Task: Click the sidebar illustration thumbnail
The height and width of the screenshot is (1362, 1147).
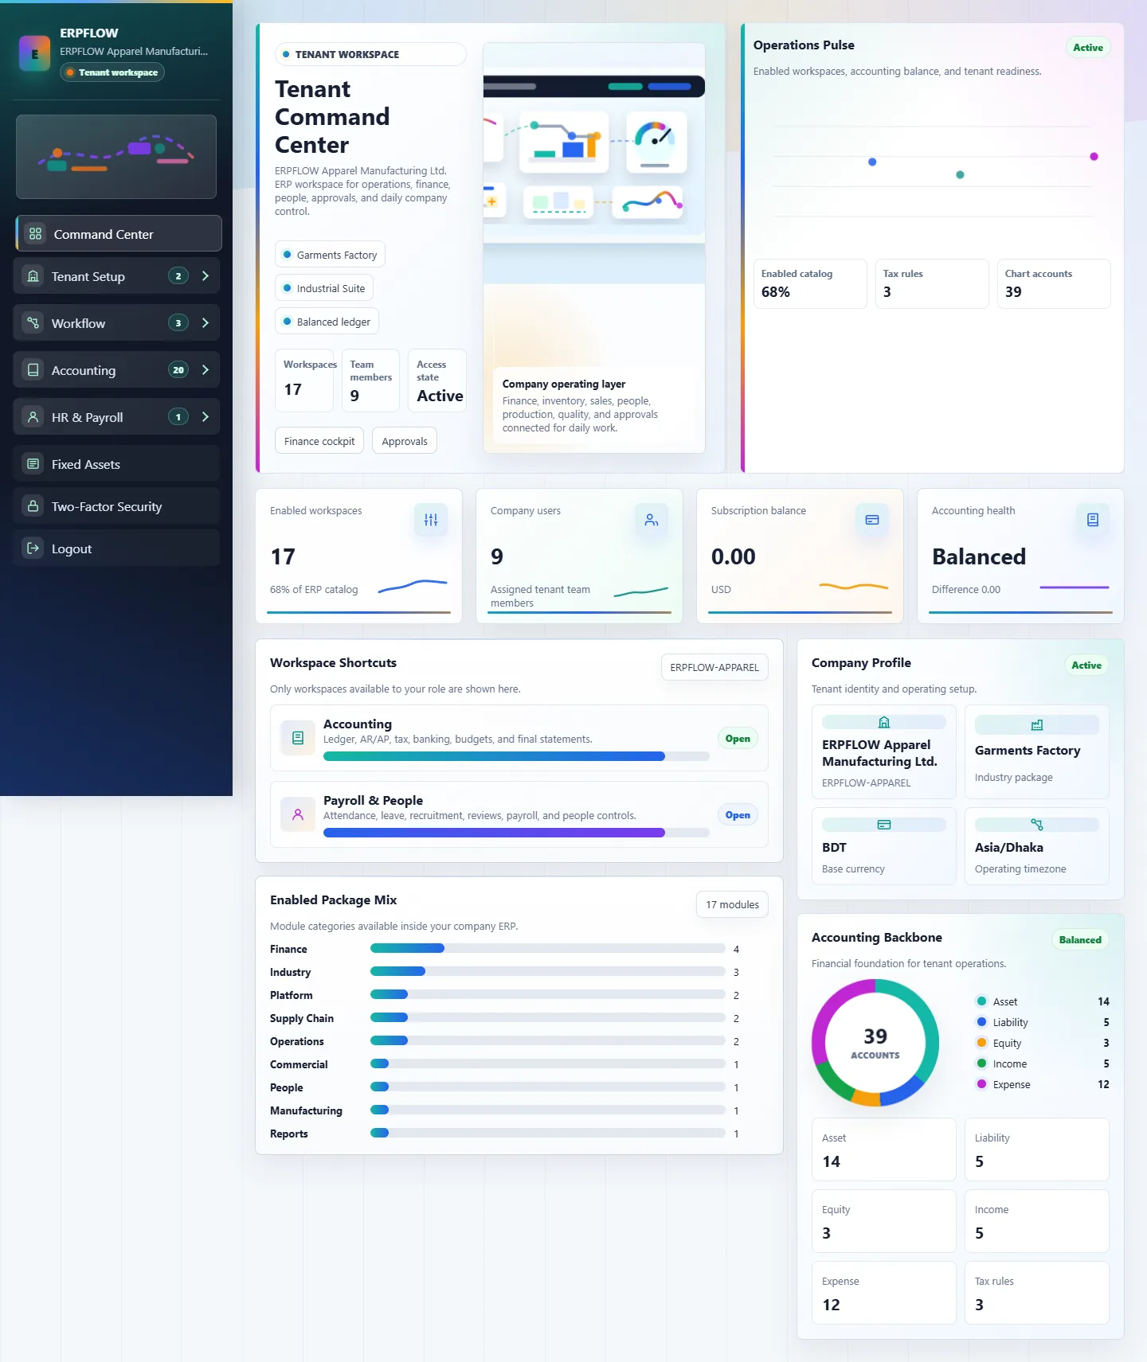Action: tap(116, 157)
